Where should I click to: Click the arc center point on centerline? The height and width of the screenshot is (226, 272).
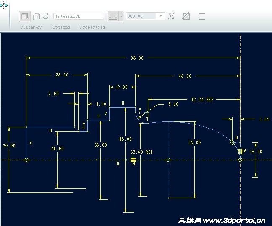pos(168,160)
